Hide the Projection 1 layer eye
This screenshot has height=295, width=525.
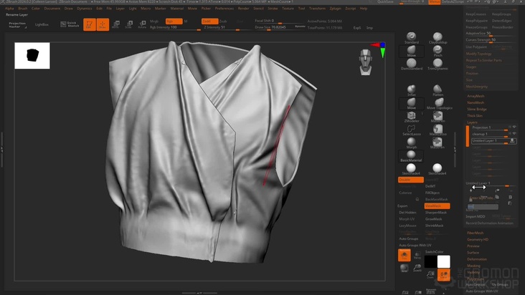pos(514,127)
